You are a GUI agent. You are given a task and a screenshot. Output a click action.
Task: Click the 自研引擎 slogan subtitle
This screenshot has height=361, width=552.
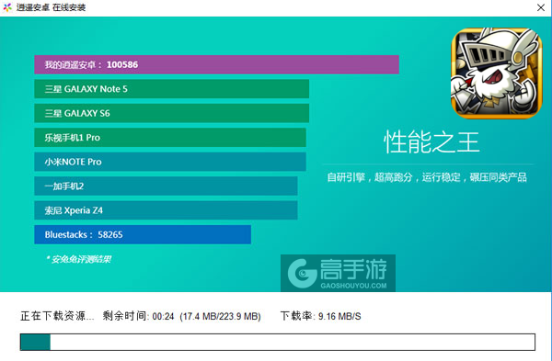point(427,177)
